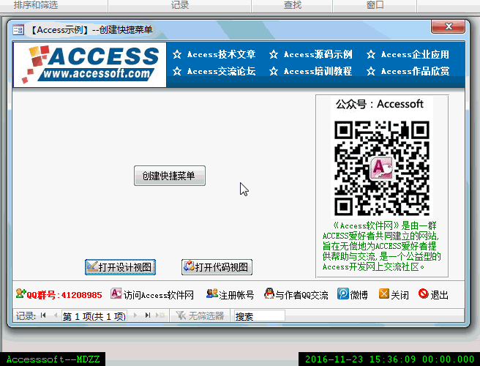Click the users icon beside 注册帐号
This screenshot has height=366, width=480.
(212, 294)
